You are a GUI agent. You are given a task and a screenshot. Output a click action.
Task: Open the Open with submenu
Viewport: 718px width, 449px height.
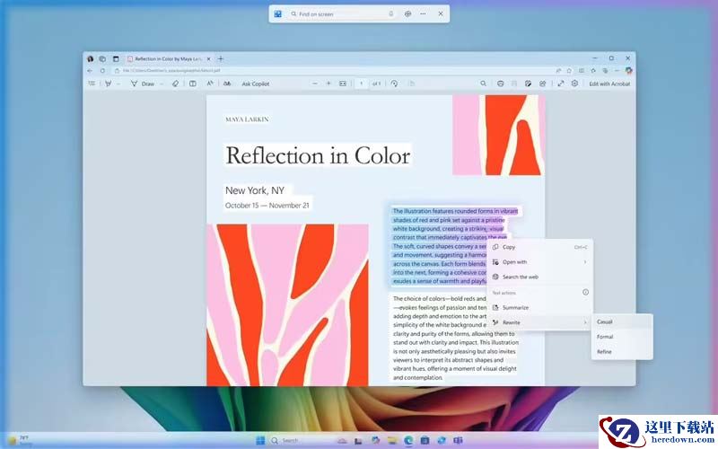(540, 262)
